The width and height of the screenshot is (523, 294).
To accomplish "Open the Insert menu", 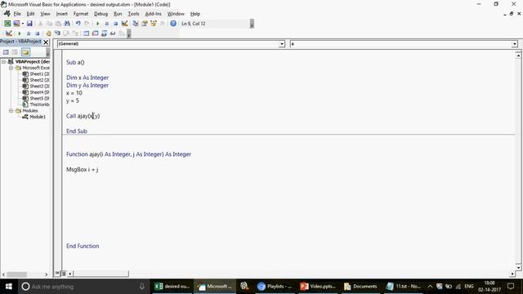I will tap(62, 14).
